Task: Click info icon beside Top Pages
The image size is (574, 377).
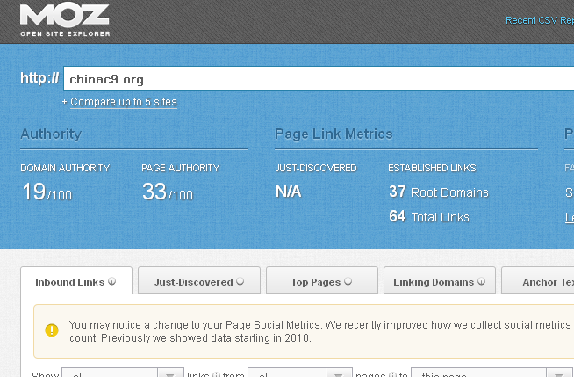Action: (348, 281)
